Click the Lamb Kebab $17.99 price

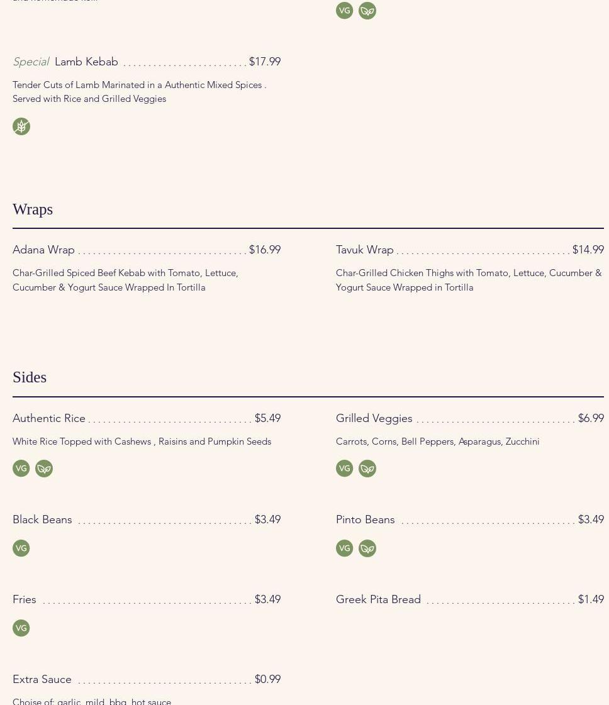click(x=265, y=62)
